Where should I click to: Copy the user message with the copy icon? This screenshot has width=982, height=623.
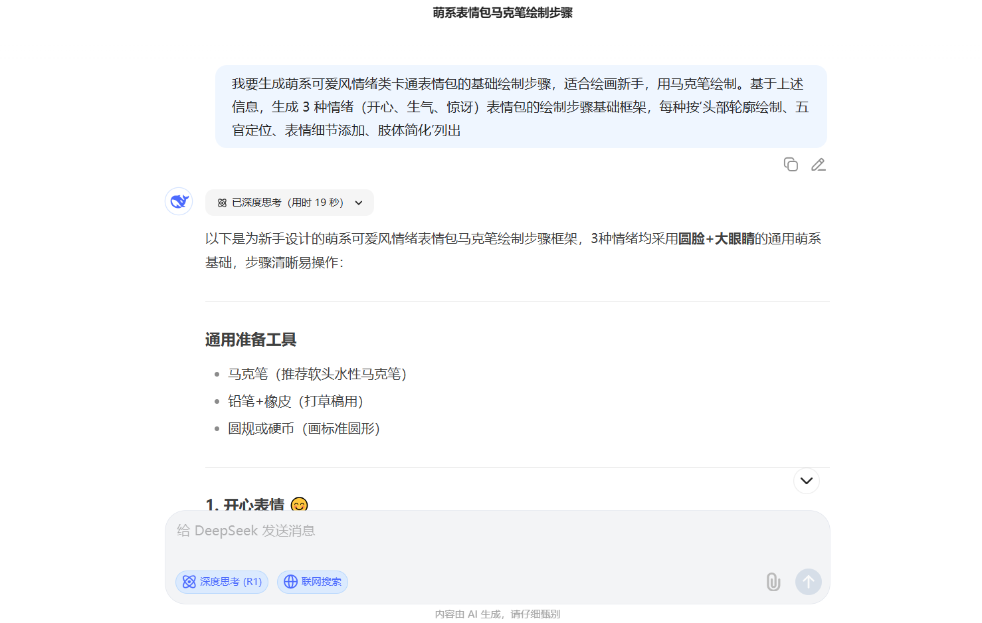790,165
